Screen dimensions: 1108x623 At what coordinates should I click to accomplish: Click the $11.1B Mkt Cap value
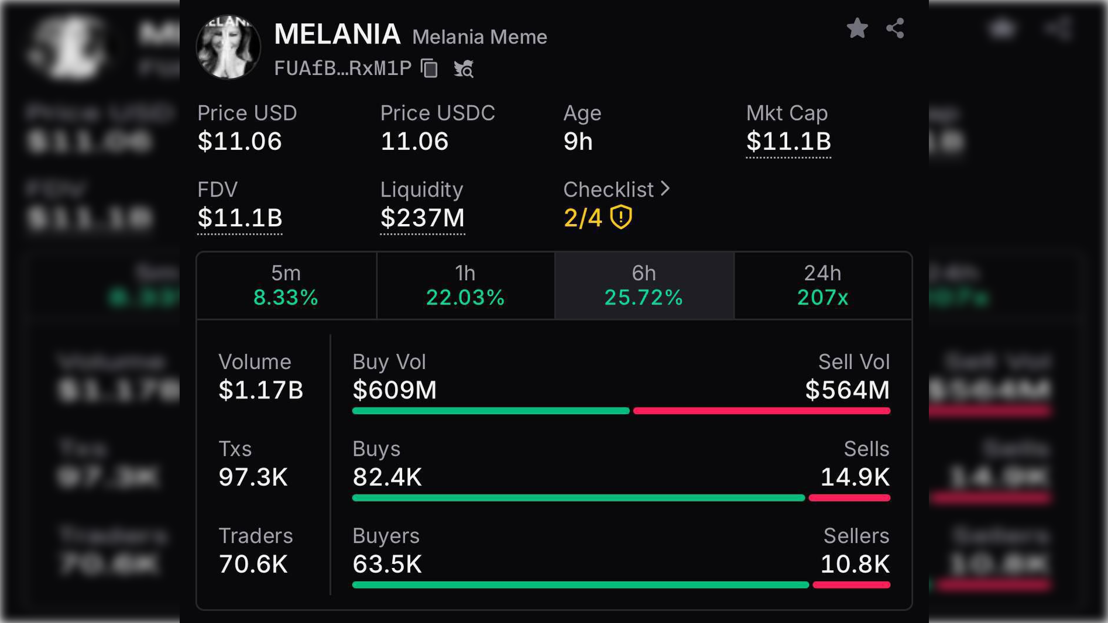coord(788,142)
